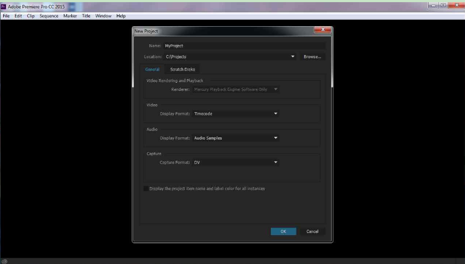Open the Window menu
The image size is (465, 264).
(103, 16)
